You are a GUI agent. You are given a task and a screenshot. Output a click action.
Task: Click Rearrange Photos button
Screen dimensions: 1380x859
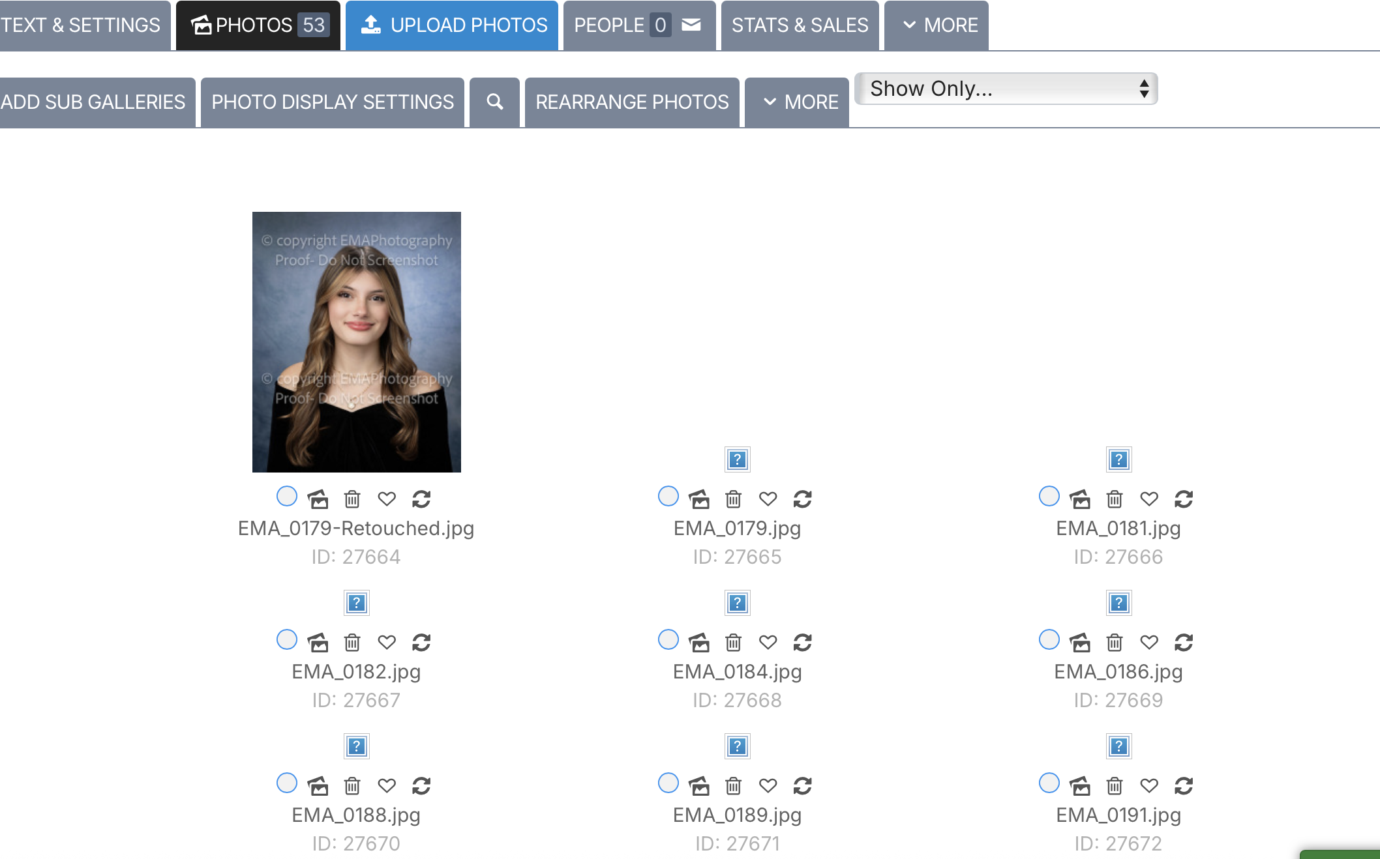pos(632,102)
